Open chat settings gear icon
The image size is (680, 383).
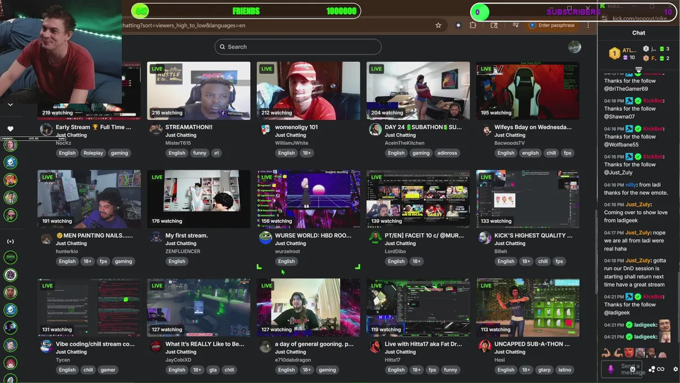(x=675, y=369)
